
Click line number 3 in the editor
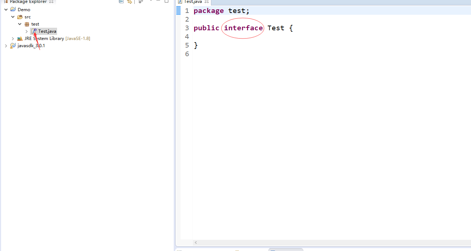[187, 28]
